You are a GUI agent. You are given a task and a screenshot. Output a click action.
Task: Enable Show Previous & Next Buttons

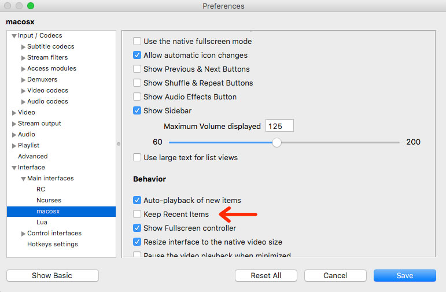[x=137, y=69]
